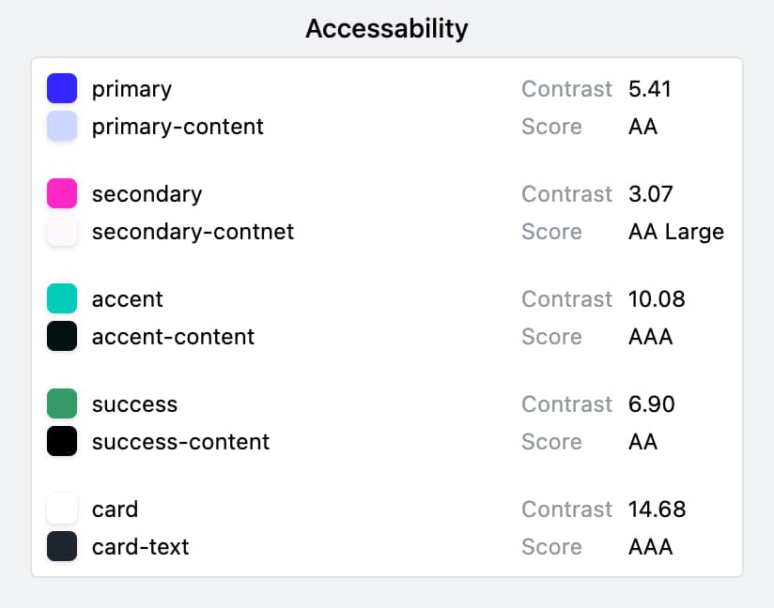The image size is (774, 608).
Task: Select the accent-content label
Action: (173, 337)
